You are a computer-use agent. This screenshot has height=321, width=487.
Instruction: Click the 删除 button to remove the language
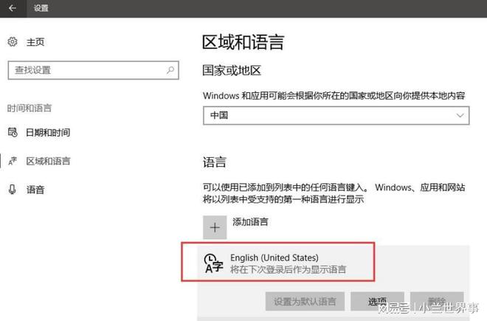pyautogui.click(x=438, y=301)
